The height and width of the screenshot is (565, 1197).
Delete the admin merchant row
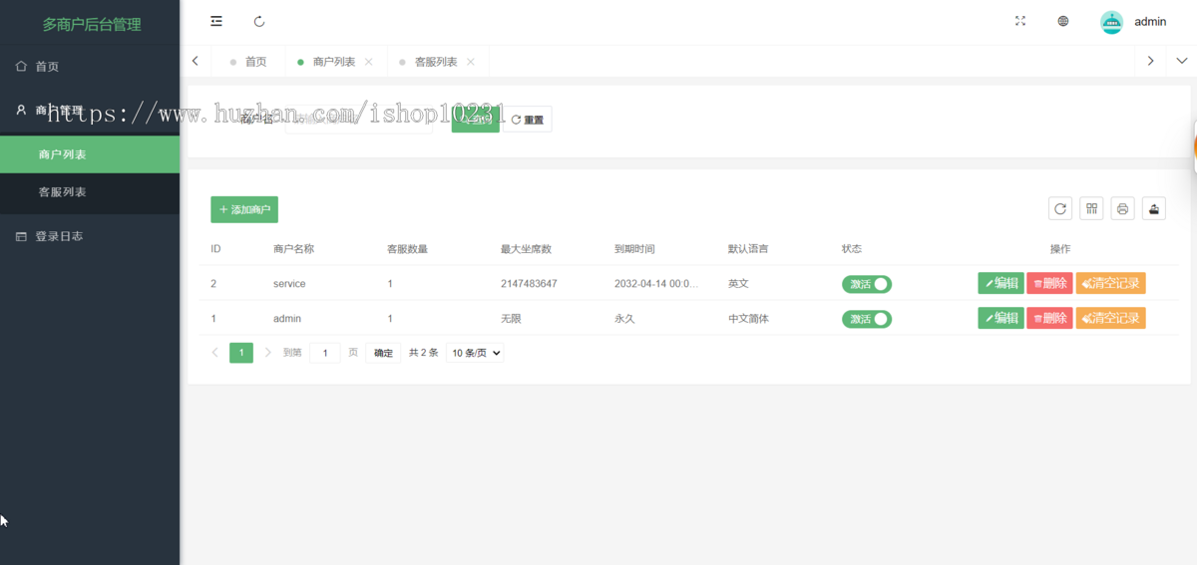click(1049, 318)
